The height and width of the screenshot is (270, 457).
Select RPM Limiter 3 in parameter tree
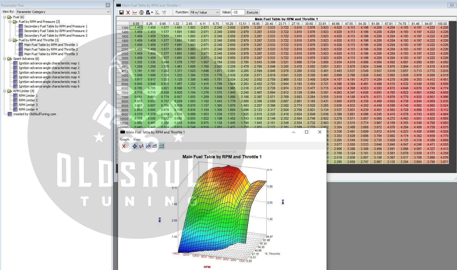point(28,105)
